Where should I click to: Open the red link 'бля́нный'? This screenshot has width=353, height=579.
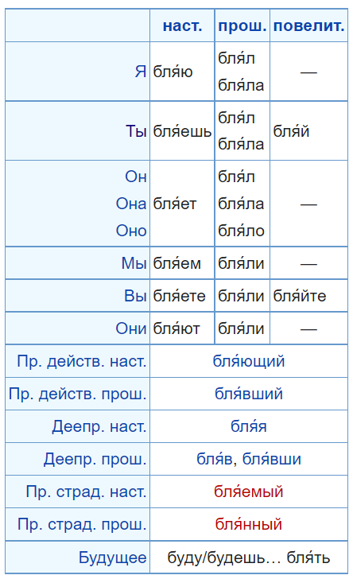pos(249,524)
